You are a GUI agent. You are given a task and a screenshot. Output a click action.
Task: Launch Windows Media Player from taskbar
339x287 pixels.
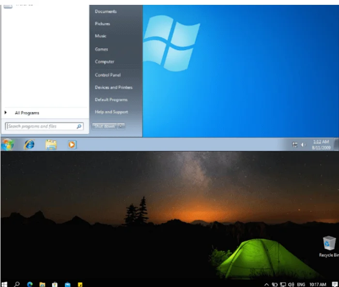[72, 145]
